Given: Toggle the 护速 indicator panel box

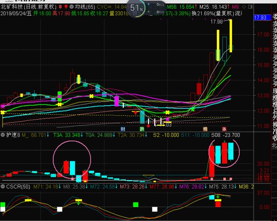Looking at the screenshot, I should pyautogui.click(x=3, y=135).
